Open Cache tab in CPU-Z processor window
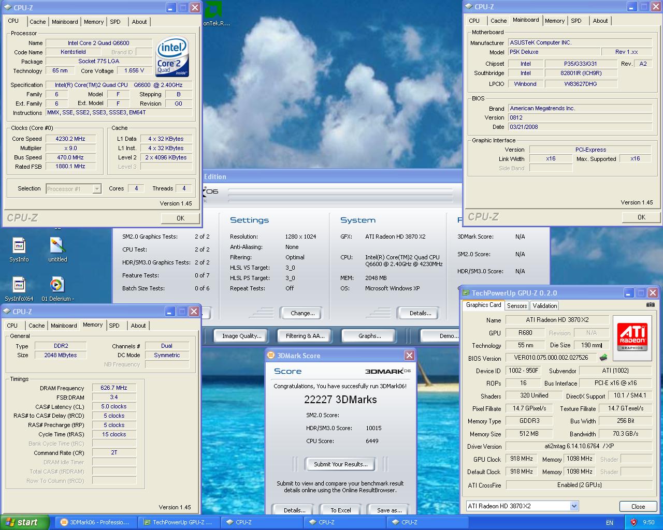The height and width of the screenshot is (530, 663). (38, 22)
